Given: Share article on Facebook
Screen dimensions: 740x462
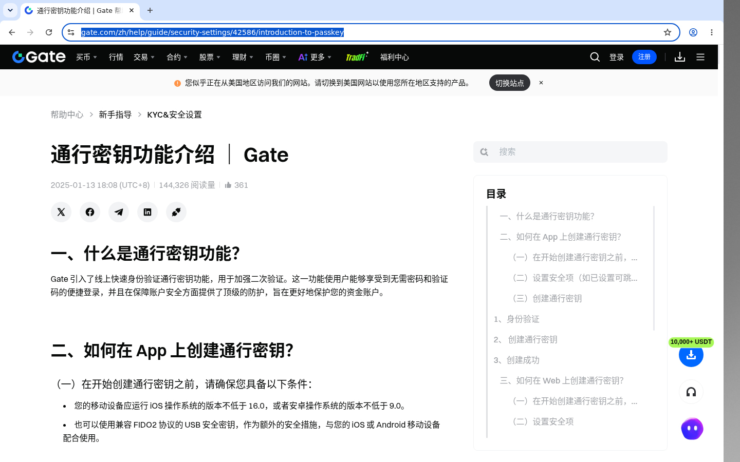Looking at the screenshot, I should tap(90, 212).
